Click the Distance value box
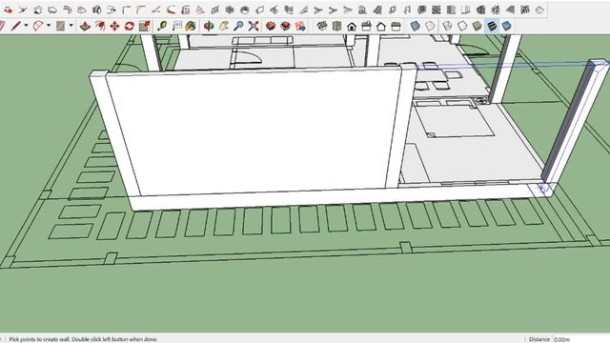Screen dimensions: 610x343 coord(581,339)
